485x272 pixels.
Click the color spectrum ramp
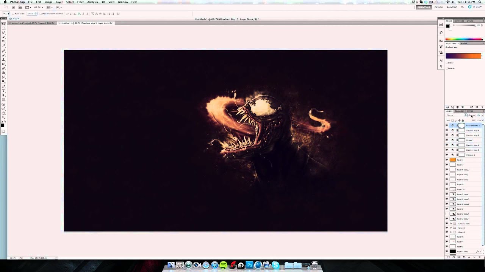click(464, 39)
